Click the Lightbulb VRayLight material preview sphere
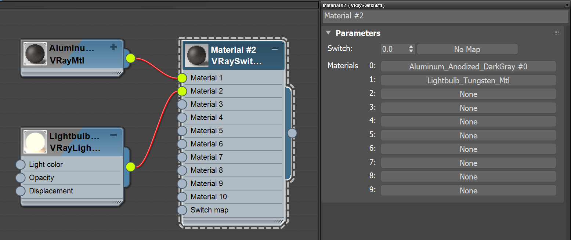The height and width of the screenshot is (240, 571). coord(35,142)
